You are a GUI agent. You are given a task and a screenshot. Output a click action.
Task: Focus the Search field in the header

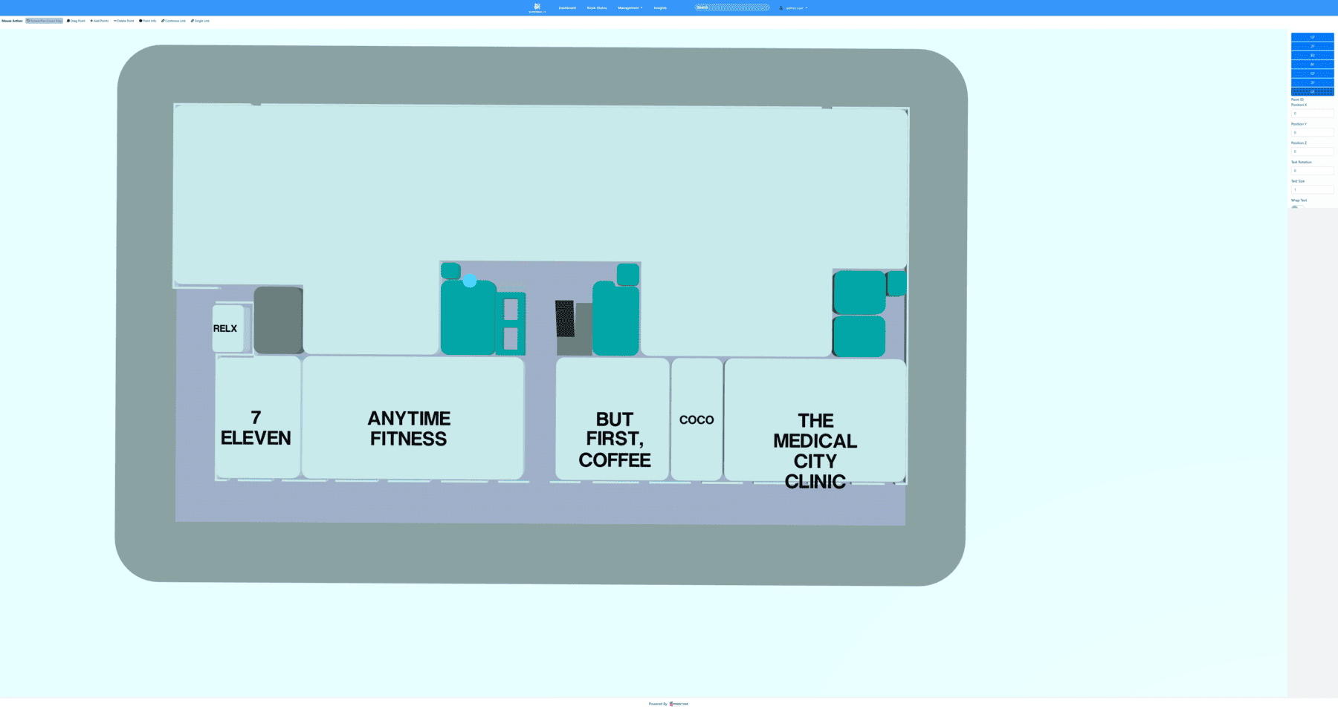732,7
